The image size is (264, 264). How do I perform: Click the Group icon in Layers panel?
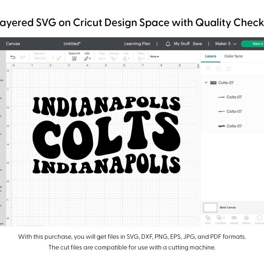(x=208, y=69)
